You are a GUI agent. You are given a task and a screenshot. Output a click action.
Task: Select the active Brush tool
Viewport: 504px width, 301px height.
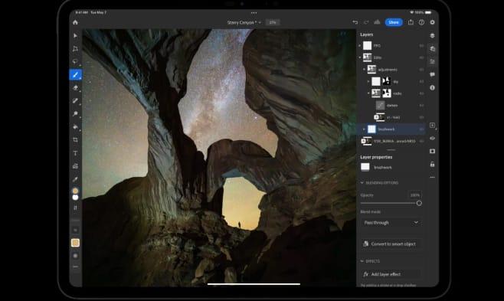pos(76,75)
